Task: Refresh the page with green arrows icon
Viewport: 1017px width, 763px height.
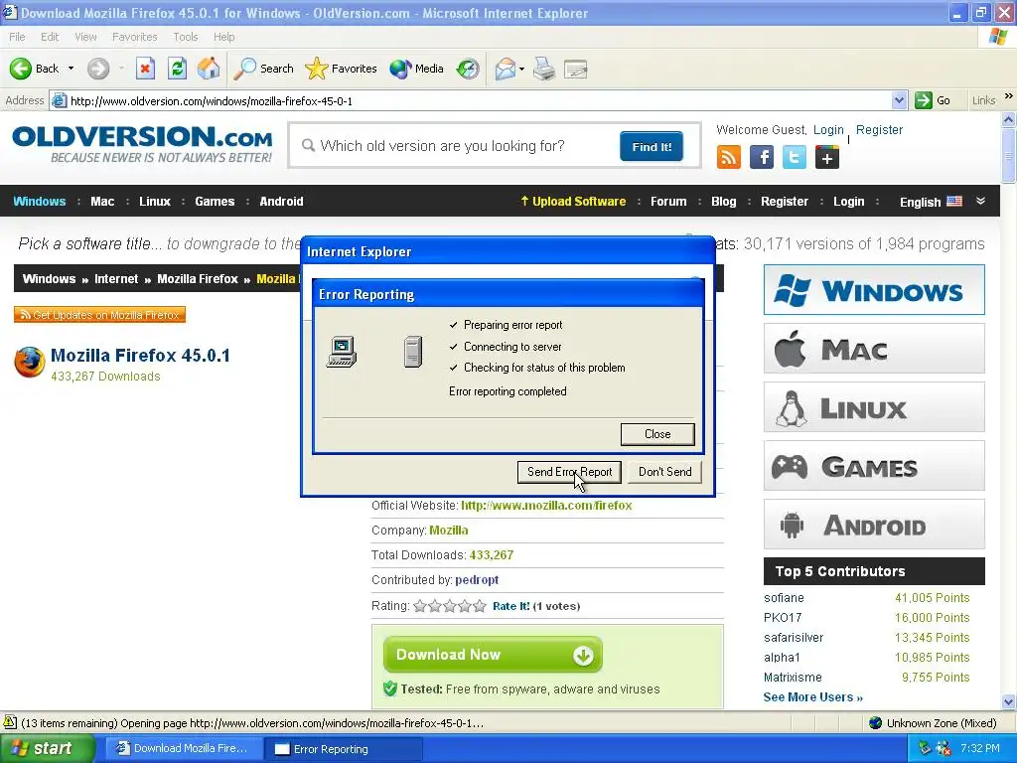Action: tap(177, 69)
